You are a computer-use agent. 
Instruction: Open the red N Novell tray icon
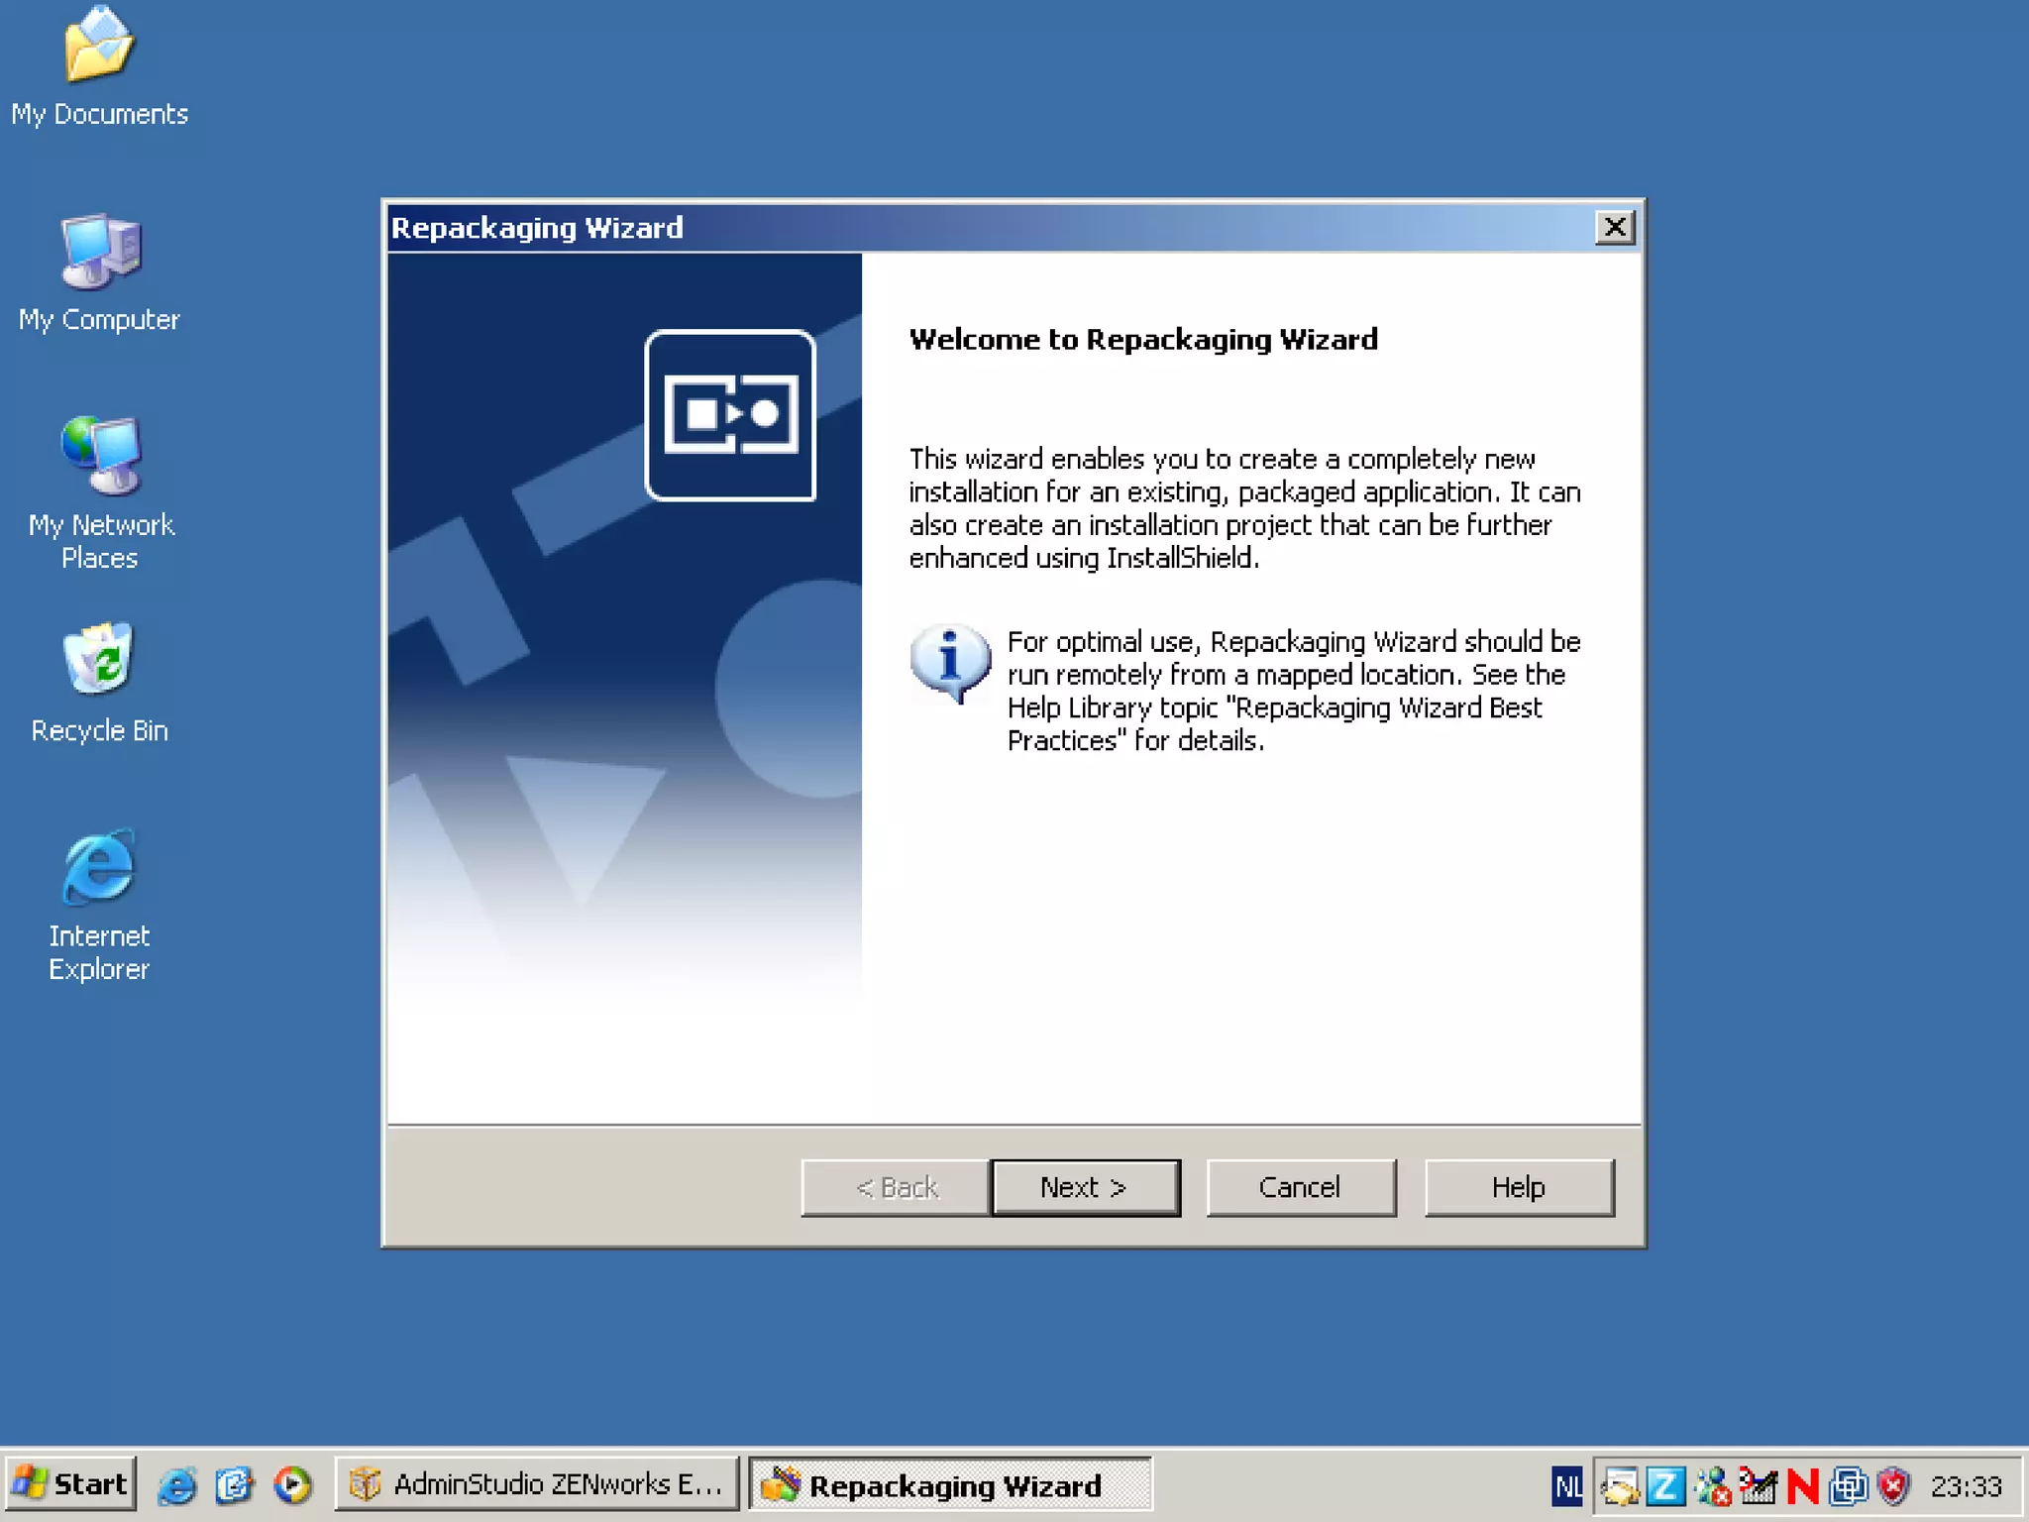(x=1803, y=1485)
